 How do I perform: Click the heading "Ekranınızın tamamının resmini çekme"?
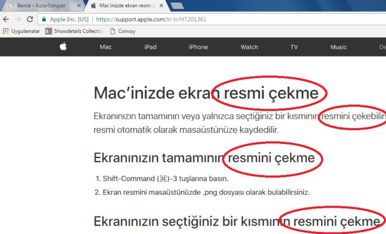tap(204, 158)
